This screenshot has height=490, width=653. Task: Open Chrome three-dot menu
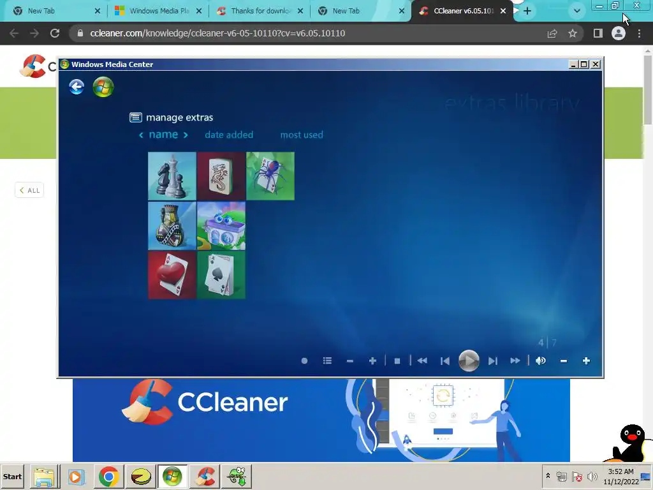coord(639,33)
